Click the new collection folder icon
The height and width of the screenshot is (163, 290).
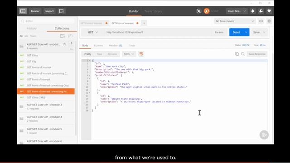pyautogui.click(x=63, y=36)
